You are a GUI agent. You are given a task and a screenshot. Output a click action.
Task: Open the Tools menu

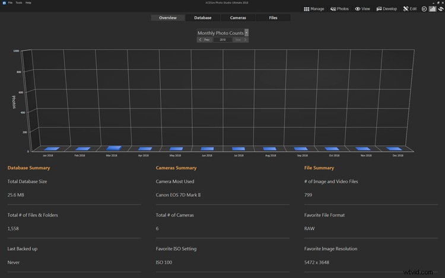click(19, 3)
